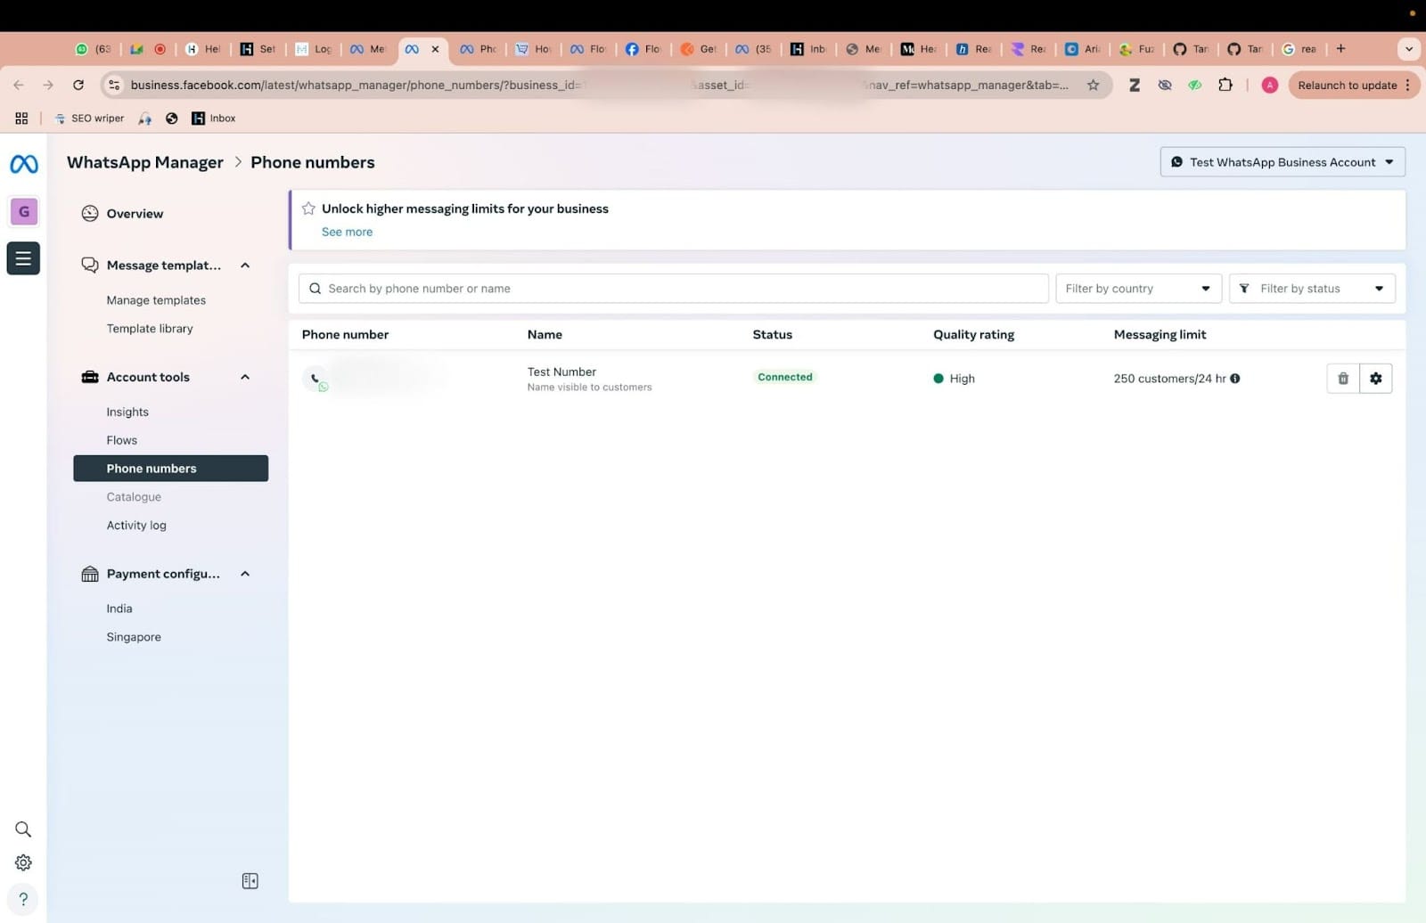Click the star icon in the banner
The image size is (1426, 923).
(308, 208)
